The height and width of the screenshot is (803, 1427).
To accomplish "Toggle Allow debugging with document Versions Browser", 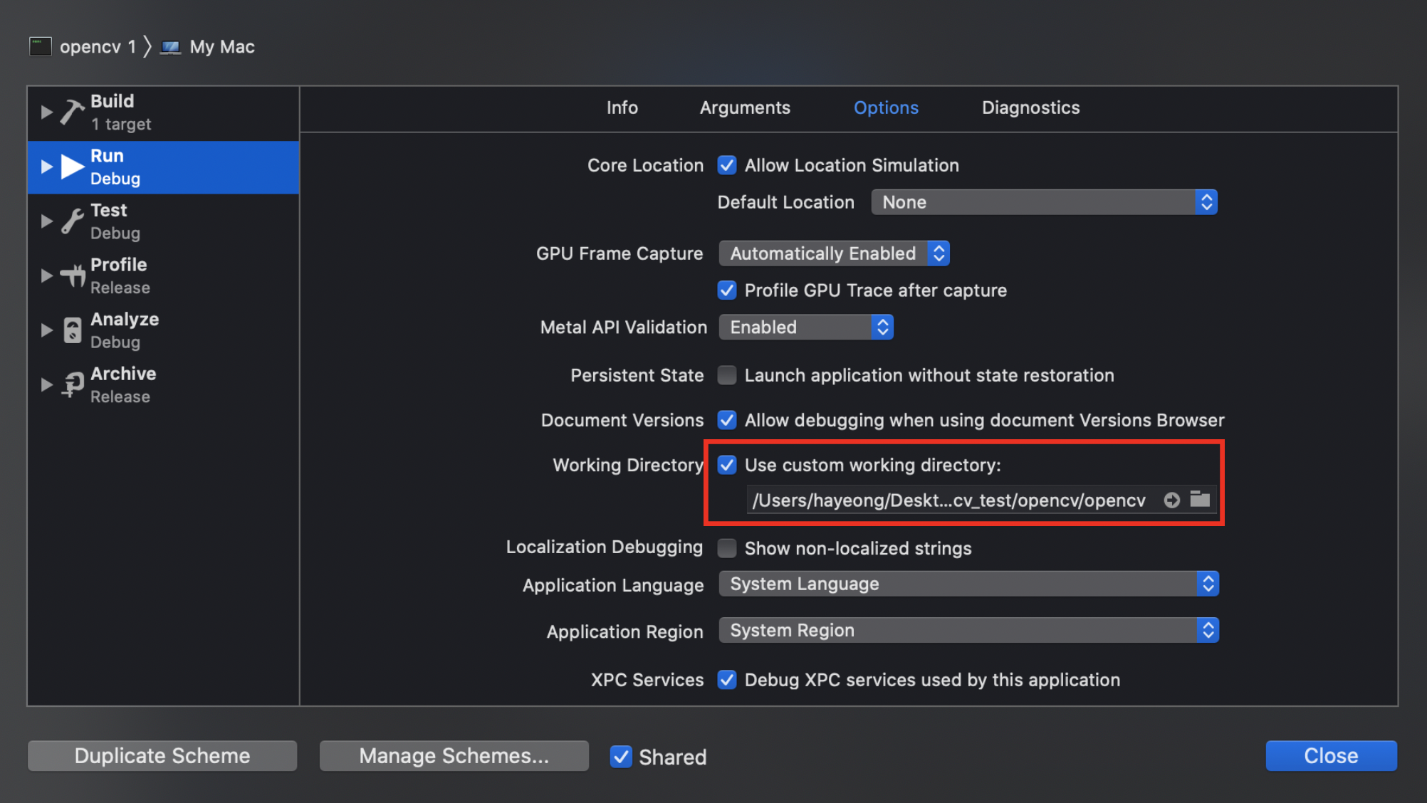I will [x=726, y=420].
